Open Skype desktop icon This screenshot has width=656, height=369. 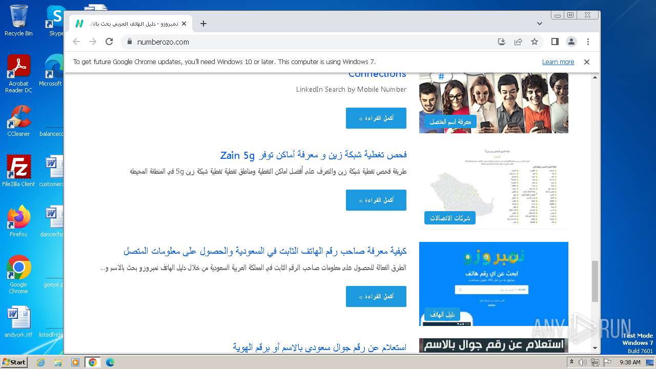pyautogui.click(x=55, y=20)
